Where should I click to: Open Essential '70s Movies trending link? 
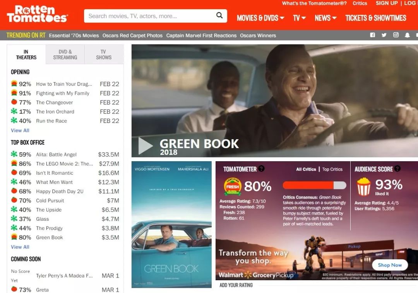(74, 36)
